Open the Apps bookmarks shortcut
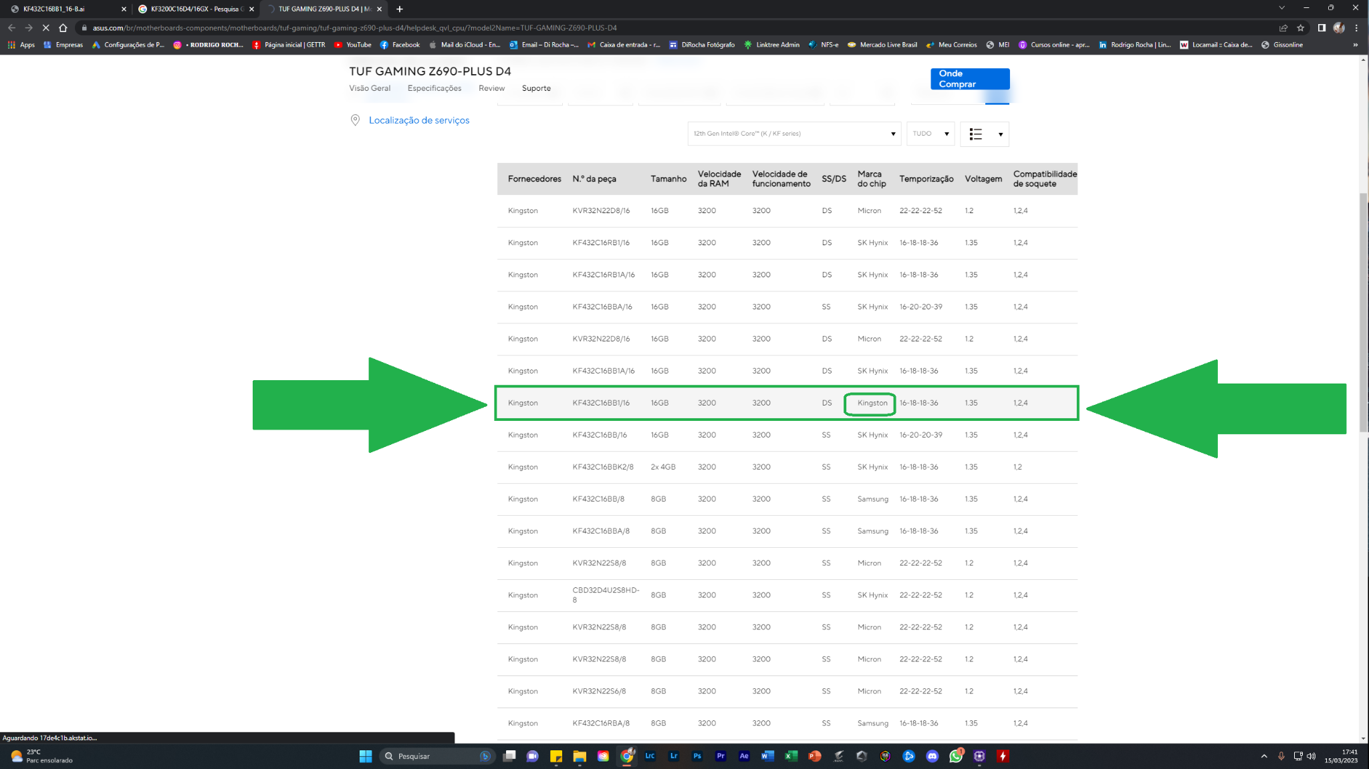Viewport: 1369px width, 769px height. coord(21,45)
